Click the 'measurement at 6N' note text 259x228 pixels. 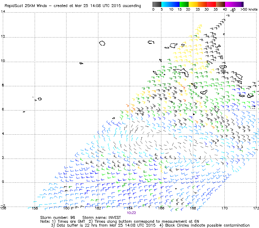(180, 221)
